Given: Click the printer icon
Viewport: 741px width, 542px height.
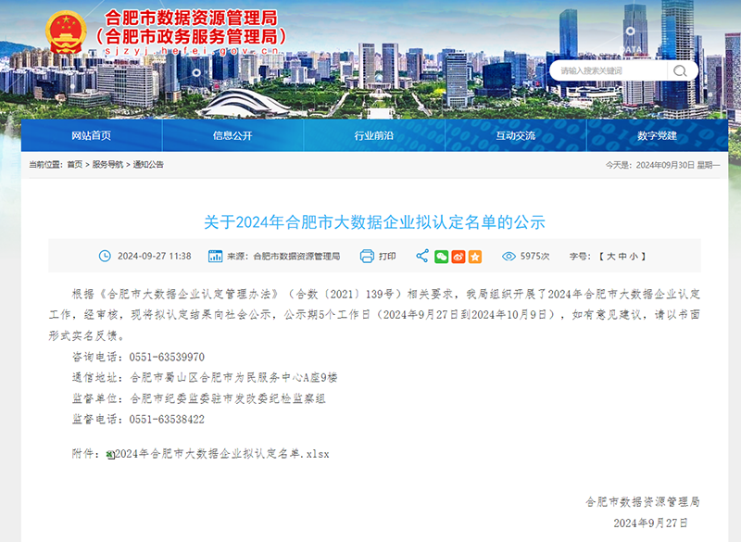Looking at the screenshot, I should [366, 256].
